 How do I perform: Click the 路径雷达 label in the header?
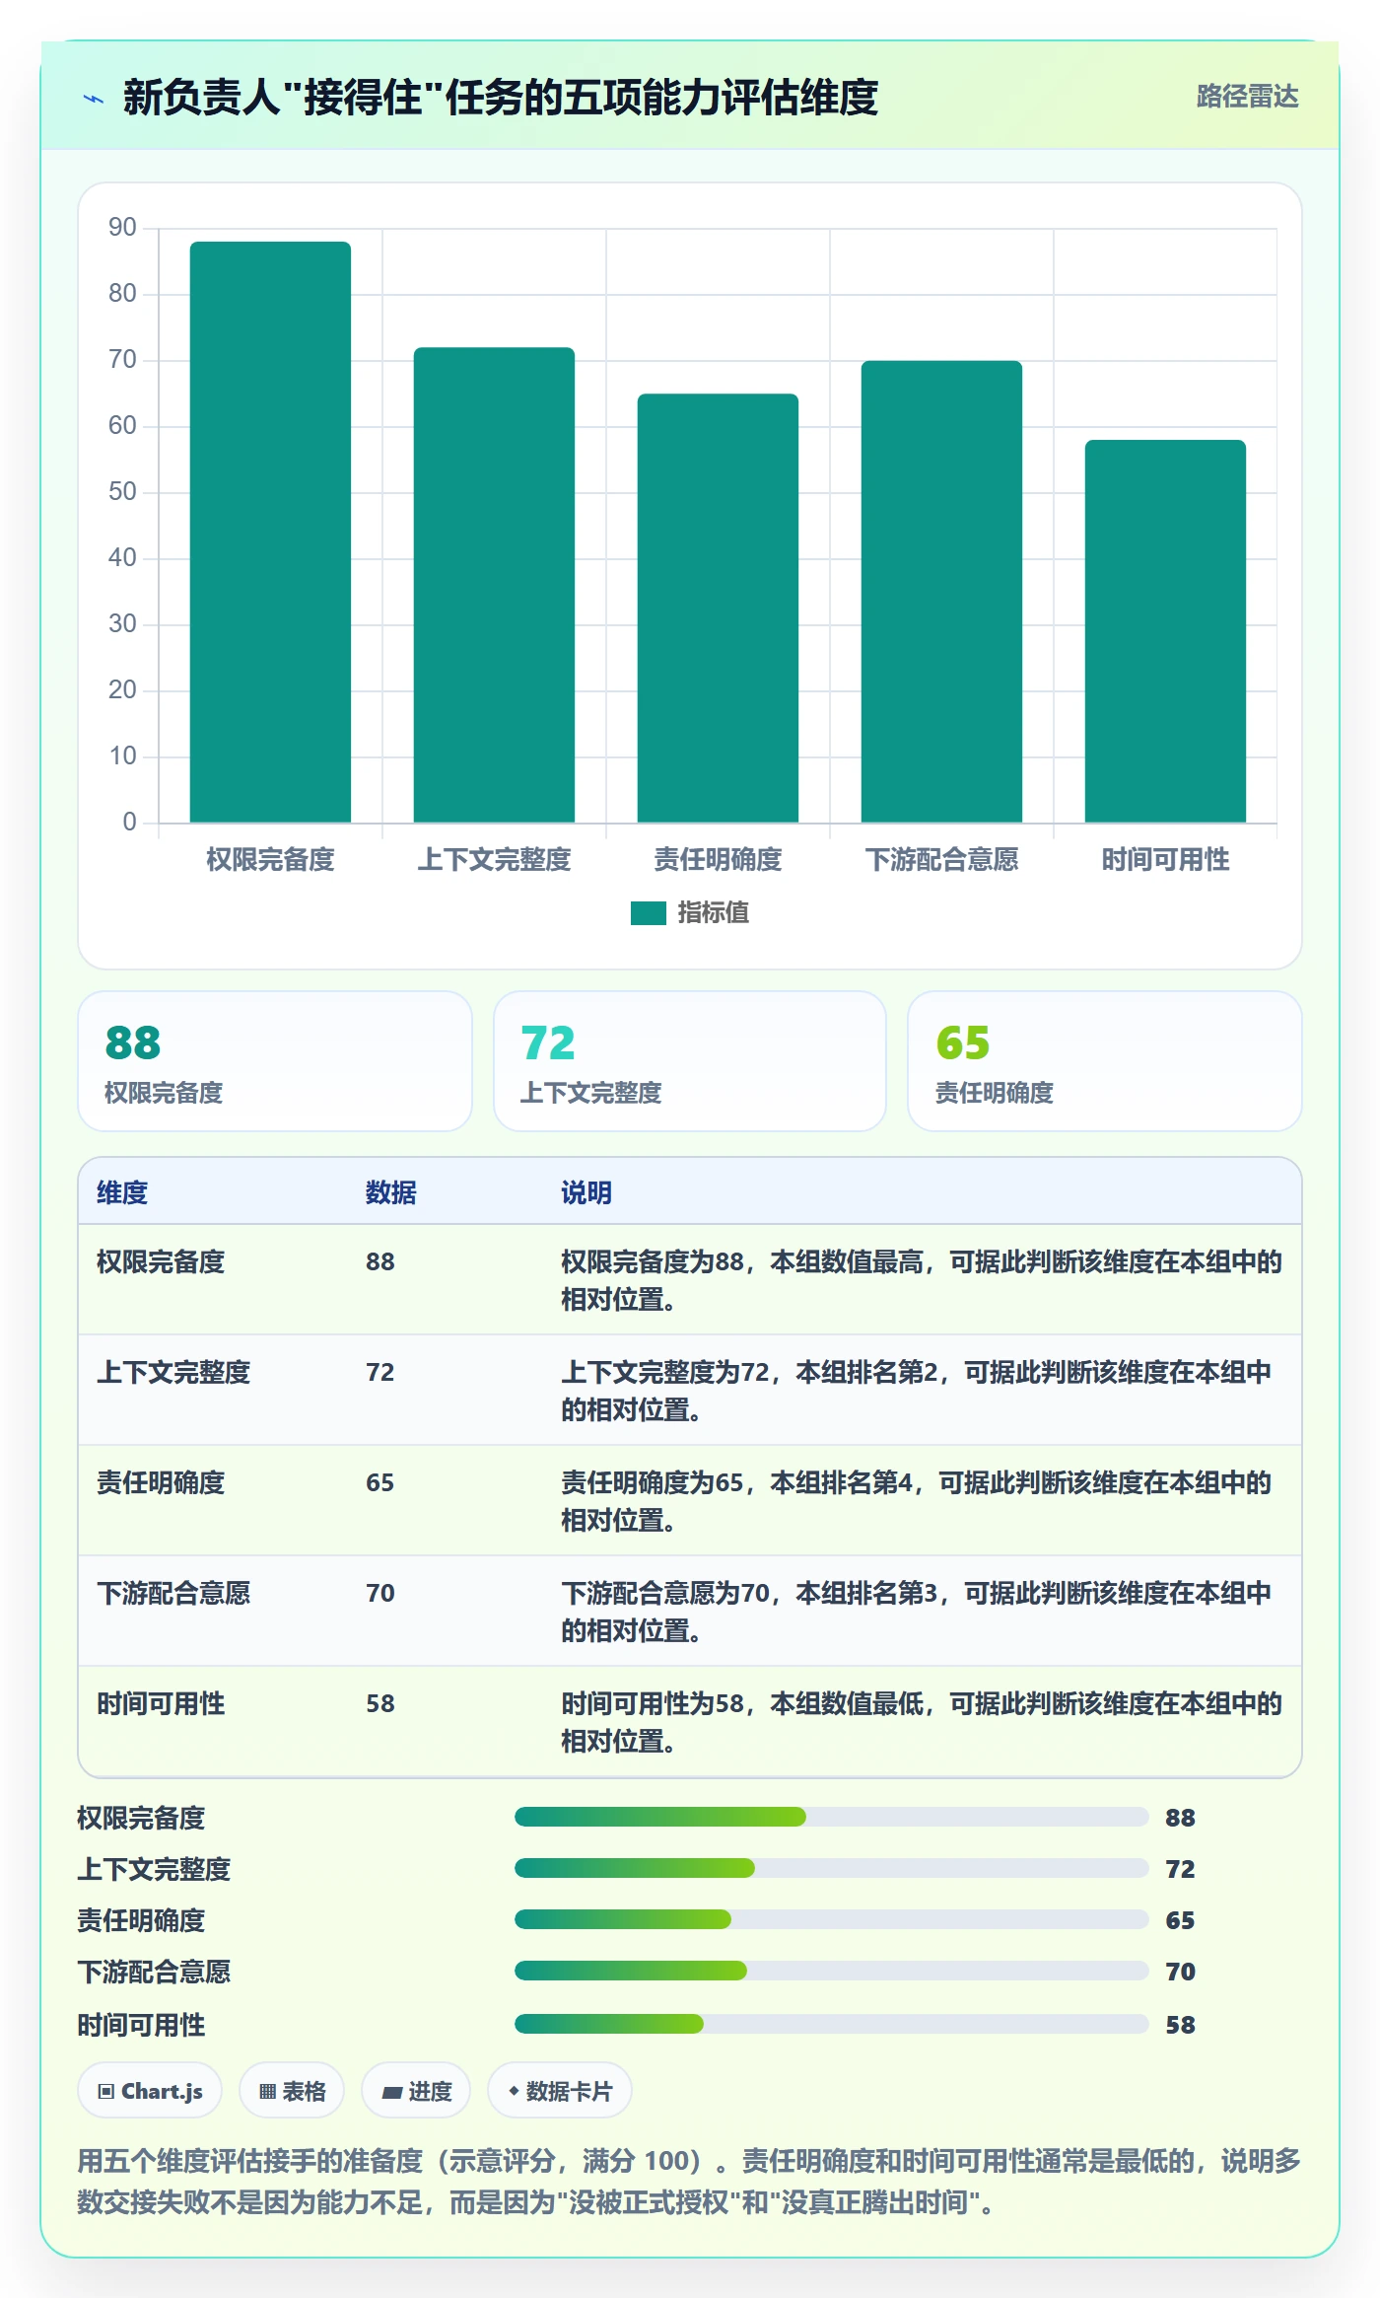click(x=1247, y=97)
